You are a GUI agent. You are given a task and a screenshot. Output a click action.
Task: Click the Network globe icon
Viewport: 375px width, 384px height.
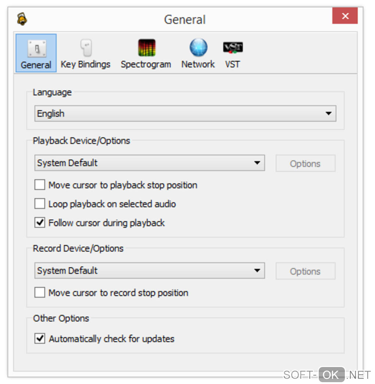pos(198,48)
